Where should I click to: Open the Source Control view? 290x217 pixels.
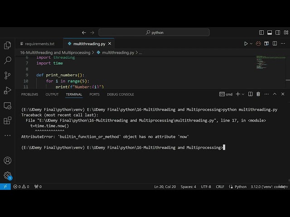(x=7, y=75)
